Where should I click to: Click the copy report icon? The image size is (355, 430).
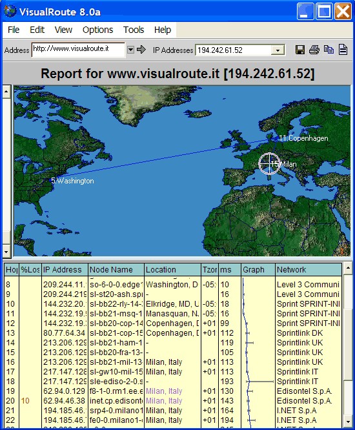[329, 50]
